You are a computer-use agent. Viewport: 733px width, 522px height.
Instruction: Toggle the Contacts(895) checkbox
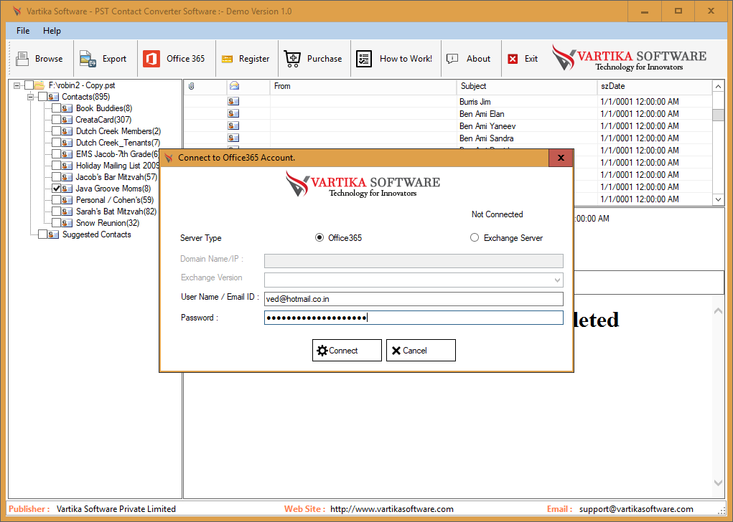[x=42, y=97]
